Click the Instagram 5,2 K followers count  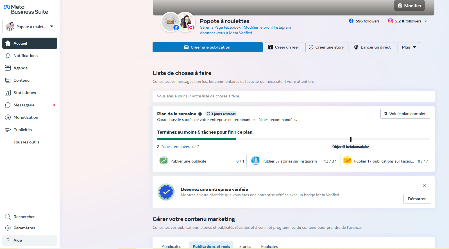[x=405, y=21]
